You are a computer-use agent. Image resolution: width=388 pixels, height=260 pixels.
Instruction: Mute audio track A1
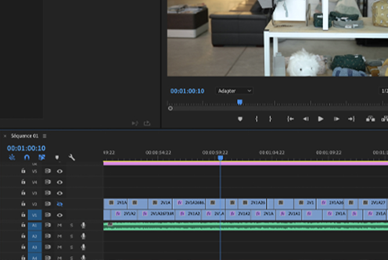(x=59, y=225)
